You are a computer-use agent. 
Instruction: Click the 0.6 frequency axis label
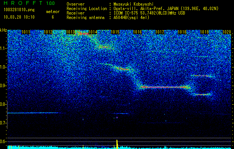point(3,142)
